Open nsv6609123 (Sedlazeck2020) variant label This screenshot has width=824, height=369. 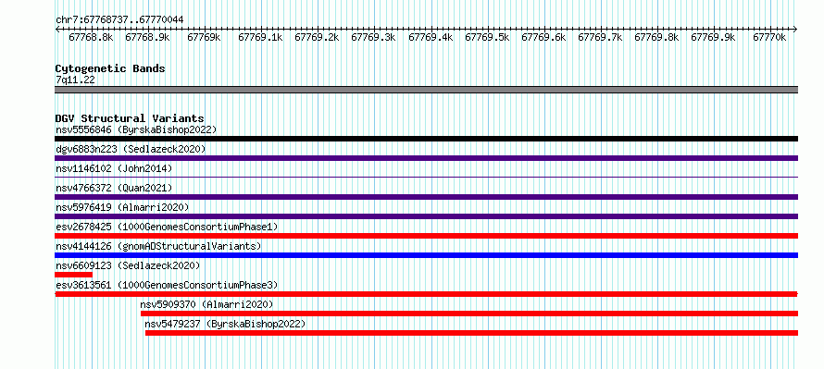click(x=128, y=265)
